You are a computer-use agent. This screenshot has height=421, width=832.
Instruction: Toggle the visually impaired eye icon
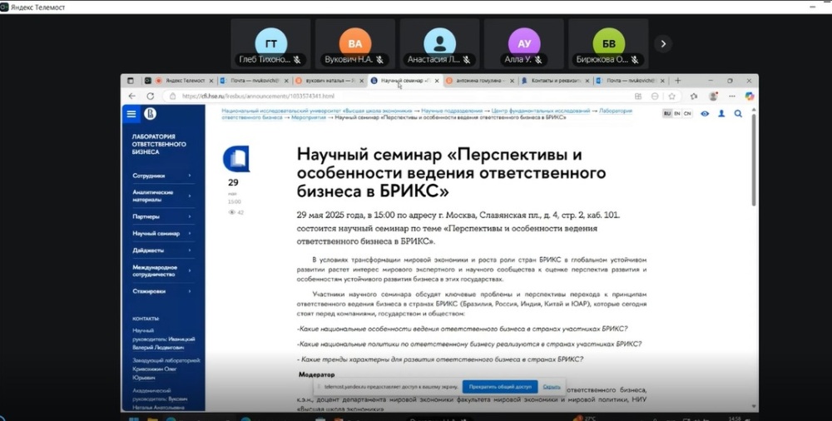pos(705,114)
